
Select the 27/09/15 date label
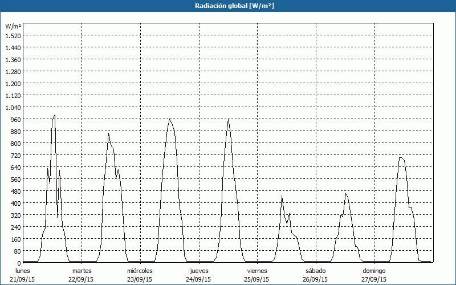(x=374, y=279)
